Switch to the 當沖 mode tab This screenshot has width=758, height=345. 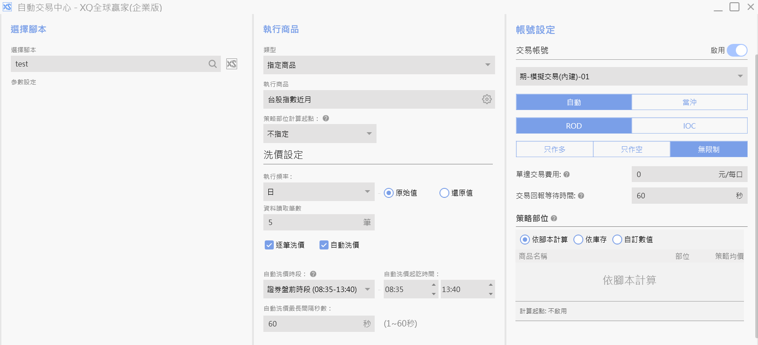point(689,102)
